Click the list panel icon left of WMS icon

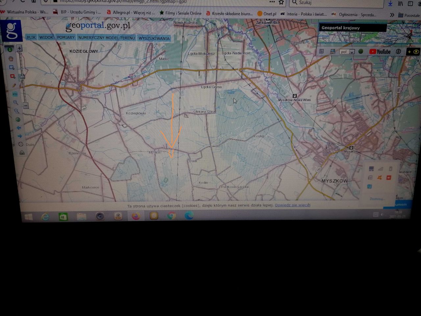[x=322, y=51]
